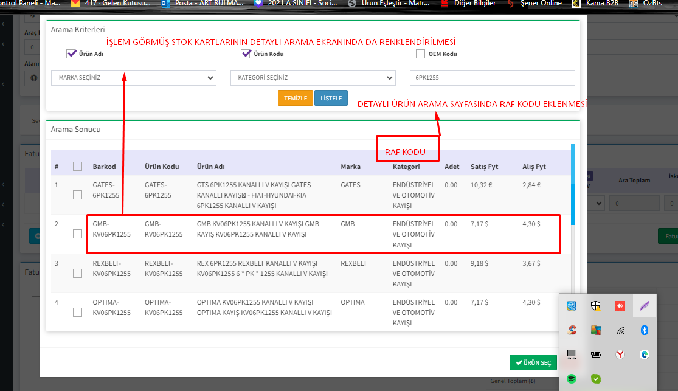Open the Kategori Seçiniz dropdown
Screen dimensions: 678x391
(x=313, y=78)
